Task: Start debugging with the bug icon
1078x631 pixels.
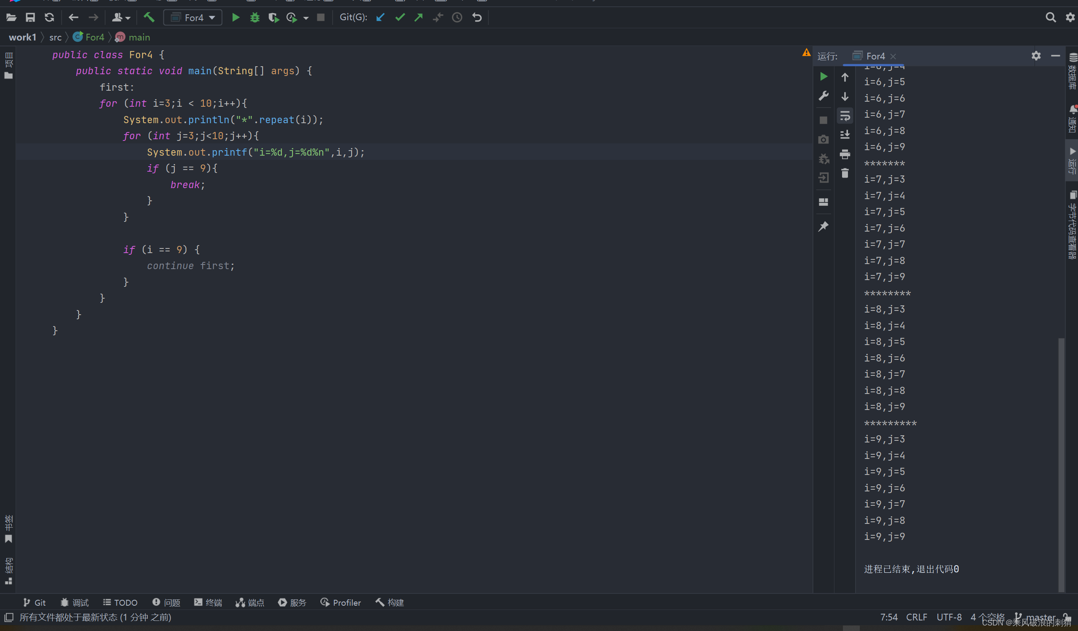Action: [255, 18]
